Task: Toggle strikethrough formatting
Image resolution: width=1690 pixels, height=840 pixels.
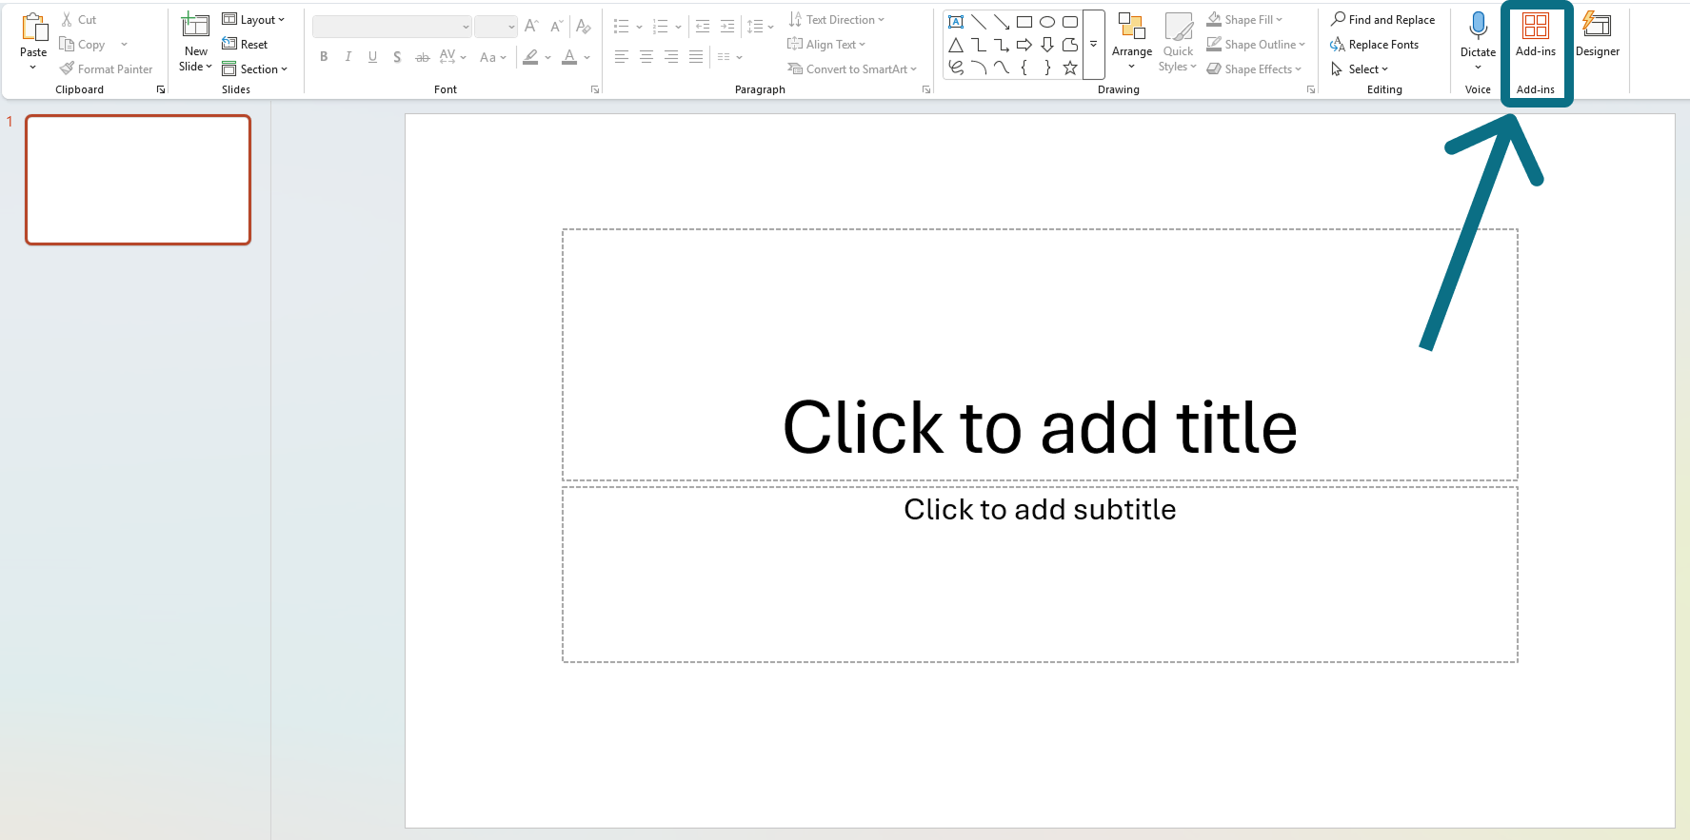Action: point(422,57)
